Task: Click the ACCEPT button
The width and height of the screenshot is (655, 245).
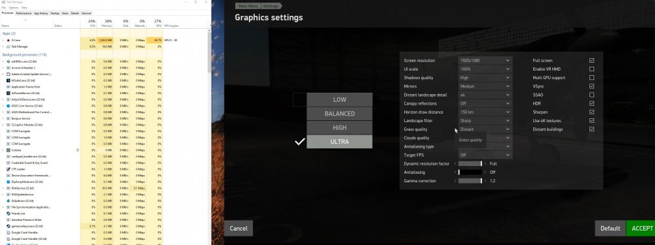Action: click(641, 228)
